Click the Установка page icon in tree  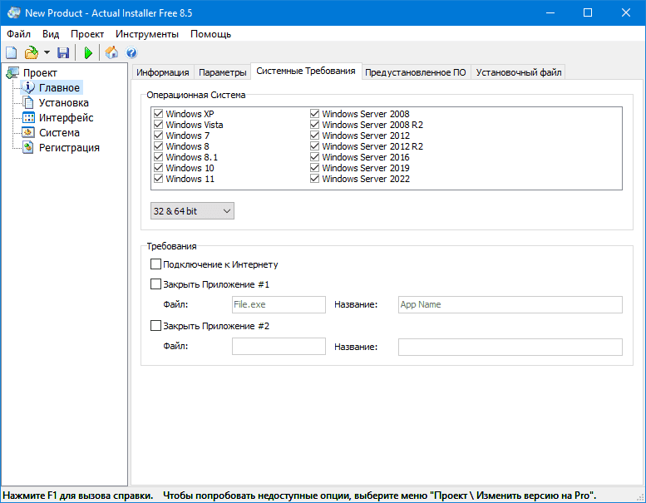28,102
